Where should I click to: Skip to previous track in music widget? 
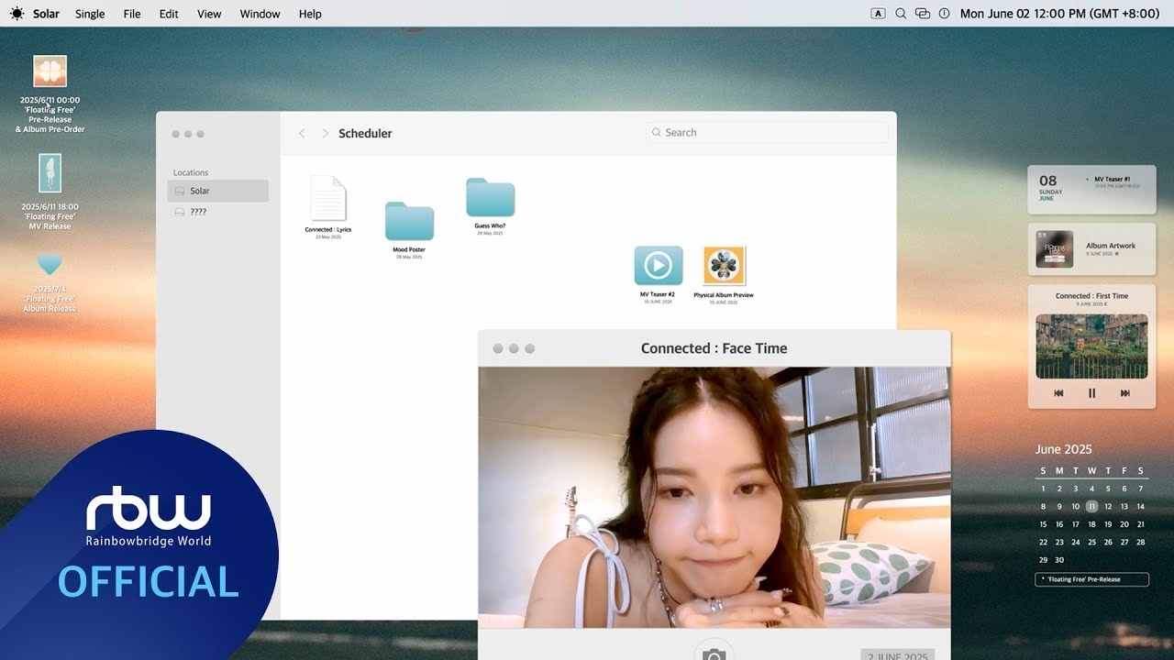pyautogui.click(x=1058, y=393)
